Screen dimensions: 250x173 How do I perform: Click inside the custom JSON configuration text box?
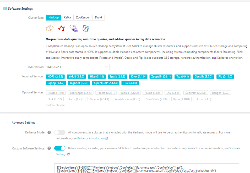click(147, 168)
